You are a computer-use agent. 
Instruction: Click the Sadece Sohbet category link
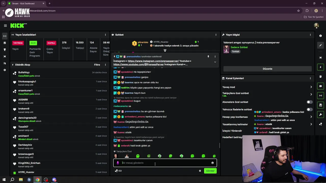(239, 47)
